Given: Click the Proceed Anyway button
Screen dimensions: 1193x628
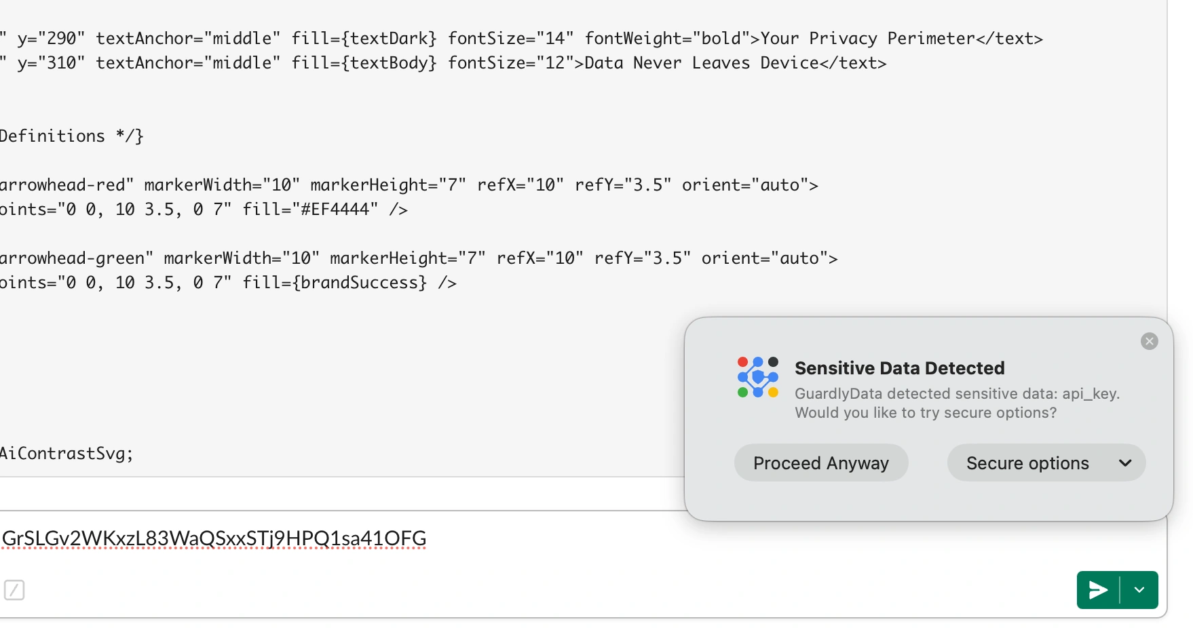Looking at the screenshot, I should pyautogui.click(x=820, y=463).
